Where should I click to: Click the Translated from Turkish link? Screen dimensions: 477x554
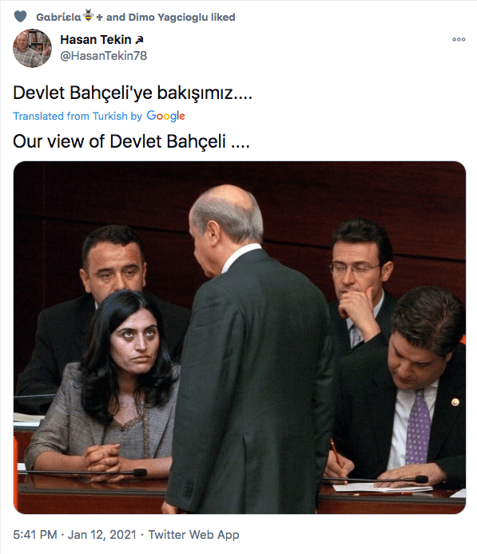(x=70, y=116)
